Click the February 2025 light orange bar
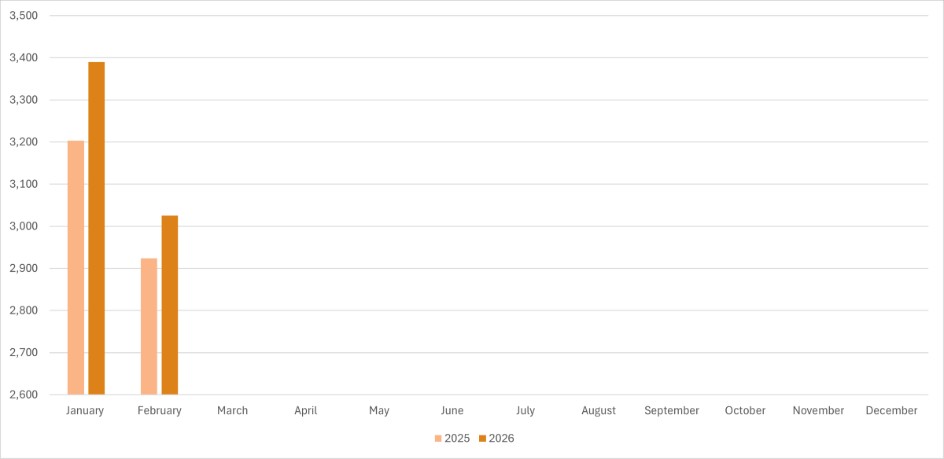Image resolution: width=944 pixels, height=459 pixels. 149,326
